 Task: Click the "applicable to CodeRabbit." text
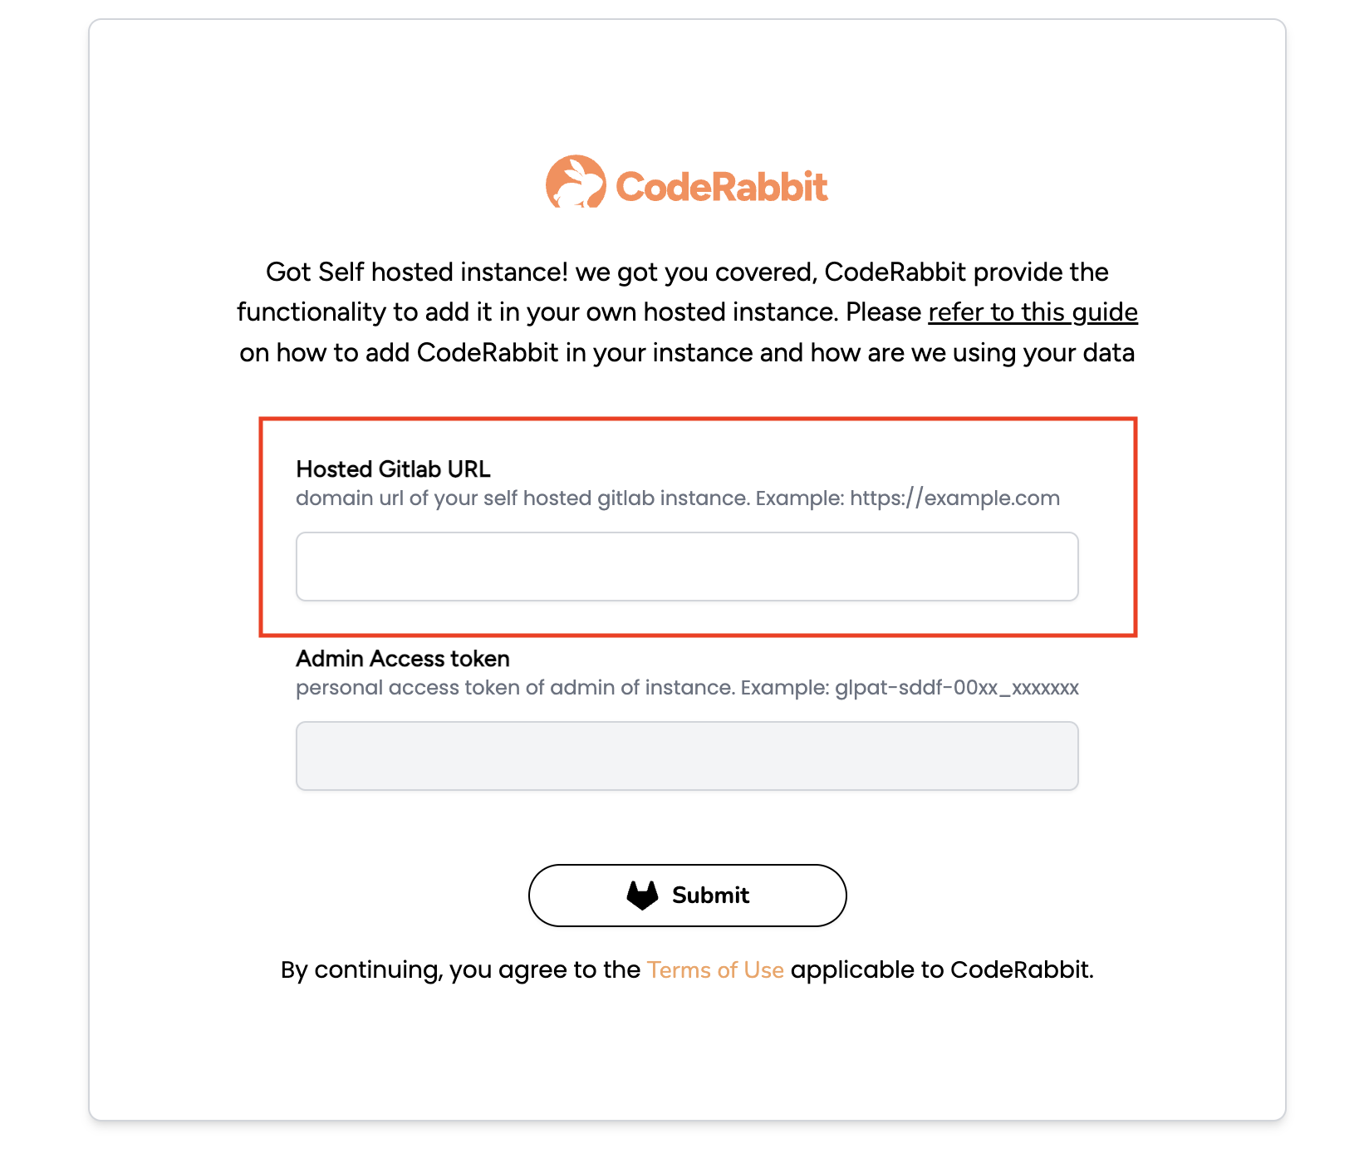tap(941, 970)
